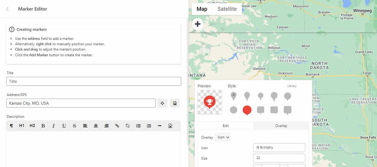Click the locate crosshair icon beside address

(x=162, y=103)
